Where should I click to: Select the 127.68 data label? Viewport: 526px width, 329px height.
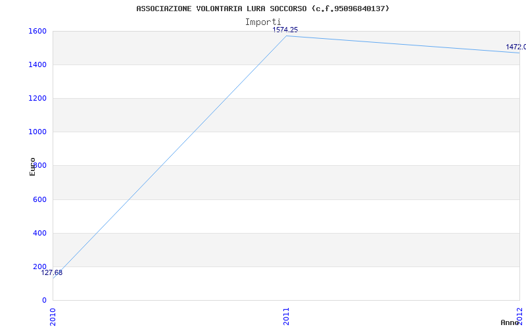52,273
